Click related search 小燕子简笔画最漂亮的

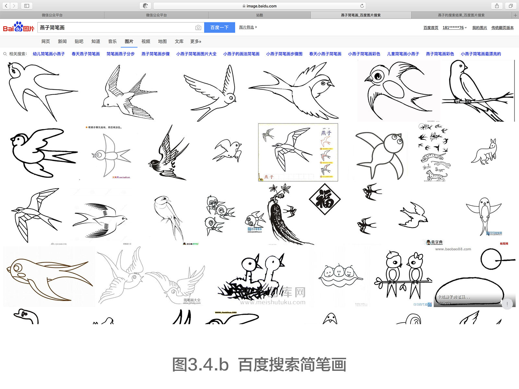[x=481, y=54]
